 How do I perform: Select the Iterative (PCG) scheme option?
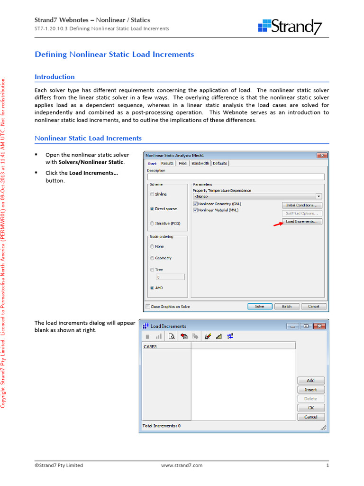click(x=165, y=224)
